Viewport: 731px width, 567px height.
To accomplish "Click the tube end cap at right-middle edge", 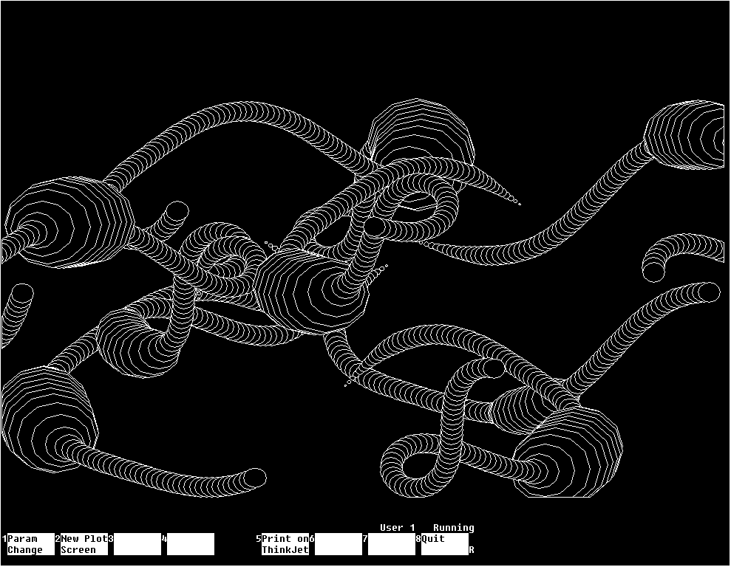I will tap(708, 292).
